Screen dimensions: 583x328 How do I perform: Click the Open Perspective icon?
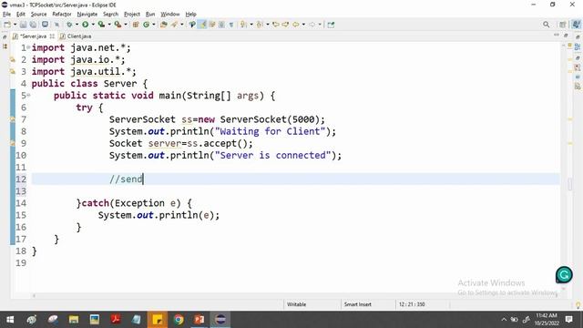(563, 25)
